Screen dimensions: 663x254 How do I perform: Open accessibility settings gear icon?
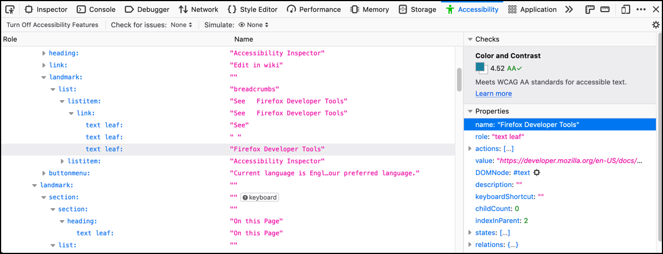coord(656,25)
